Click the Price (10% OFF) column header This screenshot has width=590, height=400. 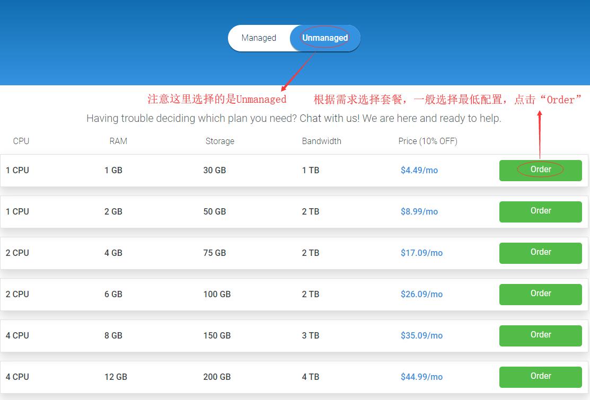[x=427, y=141]
